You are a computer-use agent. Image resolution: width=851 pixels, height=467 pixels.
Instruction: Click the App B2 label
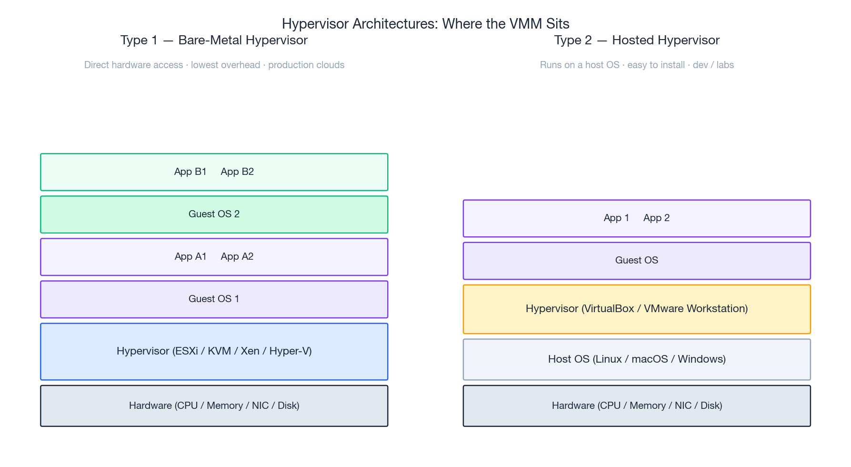[x=237, y=172]
